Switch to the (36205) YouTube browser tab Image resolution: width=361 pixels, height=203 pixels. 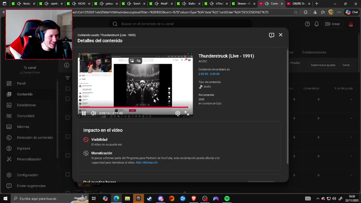click(299, 4)
